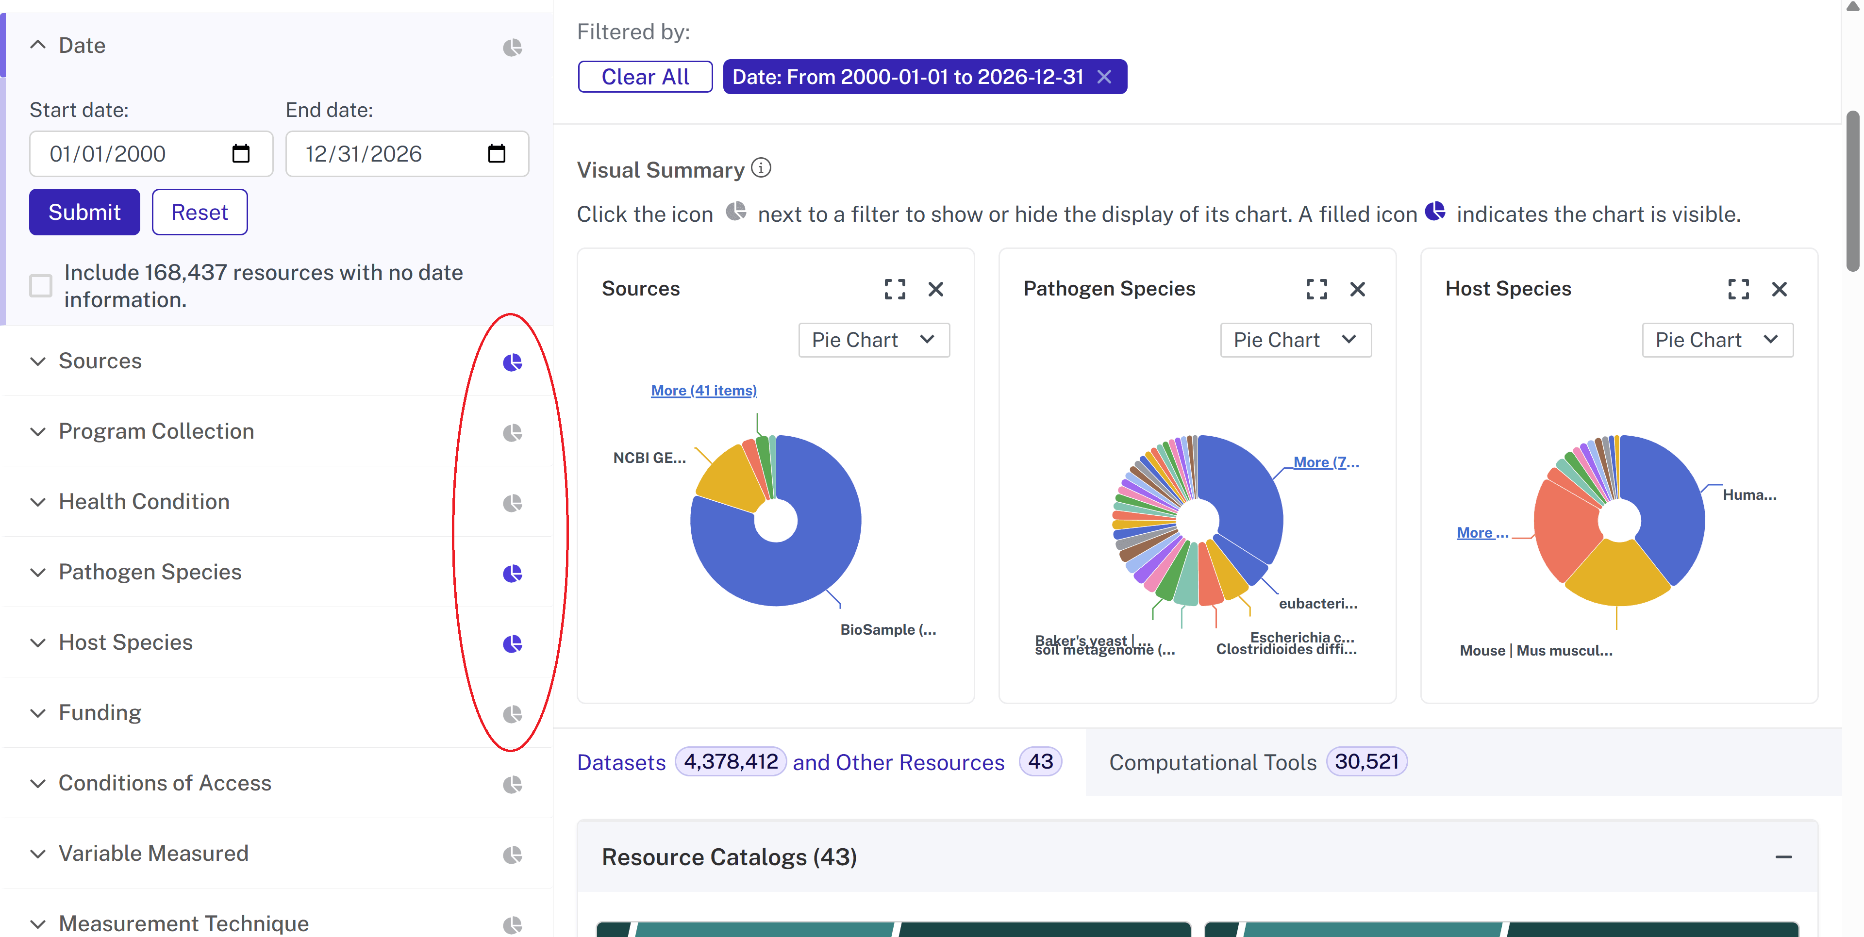Remove the Date filter tag
Screen dimensions: 1864x937
pos(1103,77)
